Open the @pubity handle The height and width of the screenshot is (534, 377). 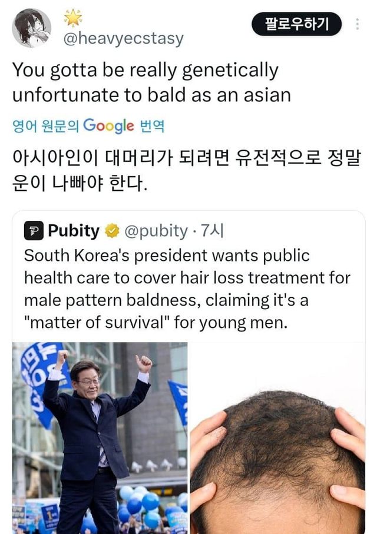point(156,231)
